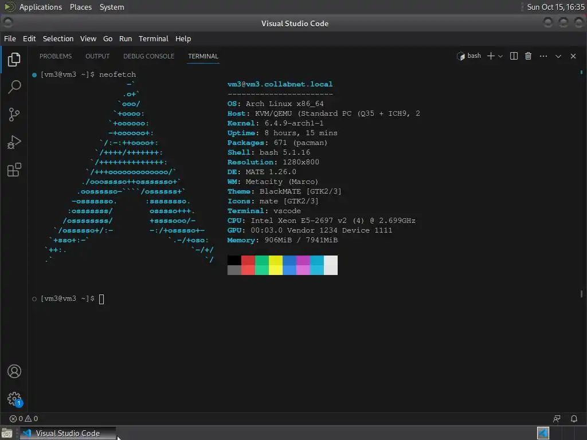Click the clock showing Sun Oct 15
This screenshot has width=587, height=440.
555,7
